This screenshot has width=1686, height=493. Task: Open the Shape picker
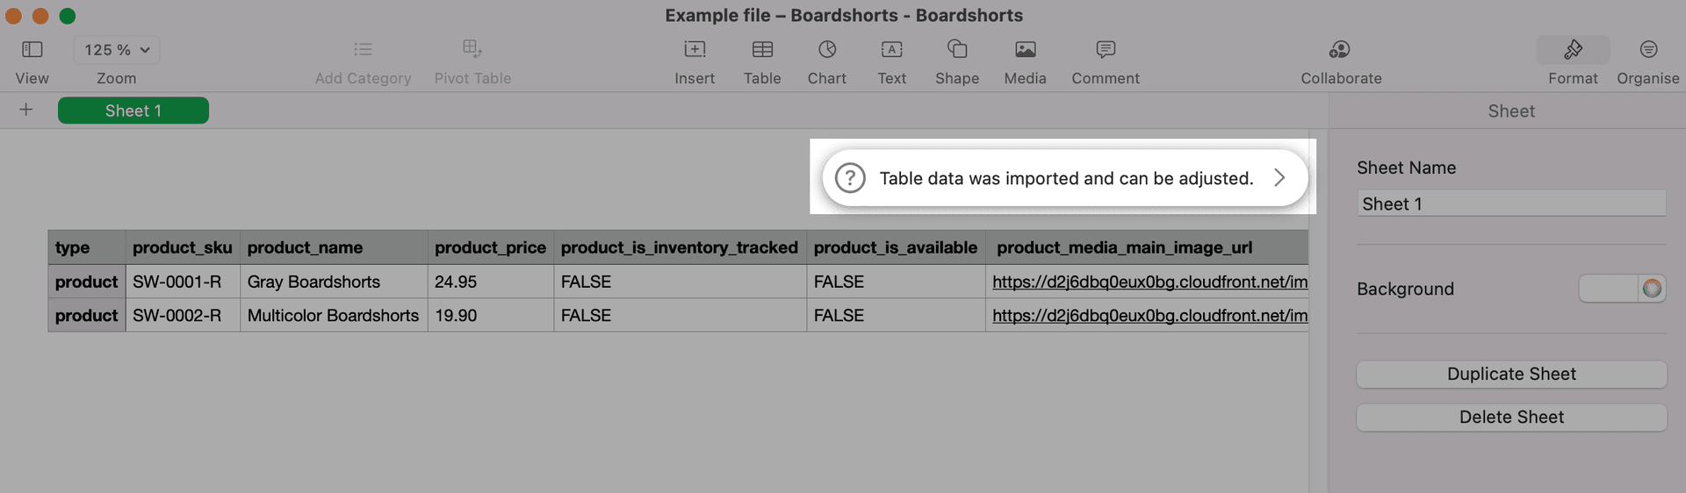pos(957,50)
